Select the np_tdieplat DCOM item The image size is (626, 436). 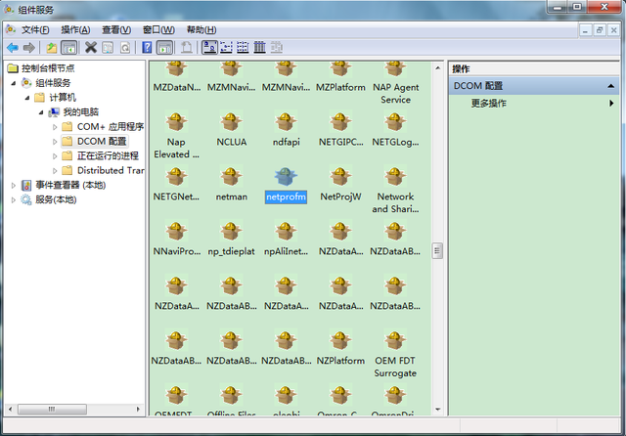231,240
